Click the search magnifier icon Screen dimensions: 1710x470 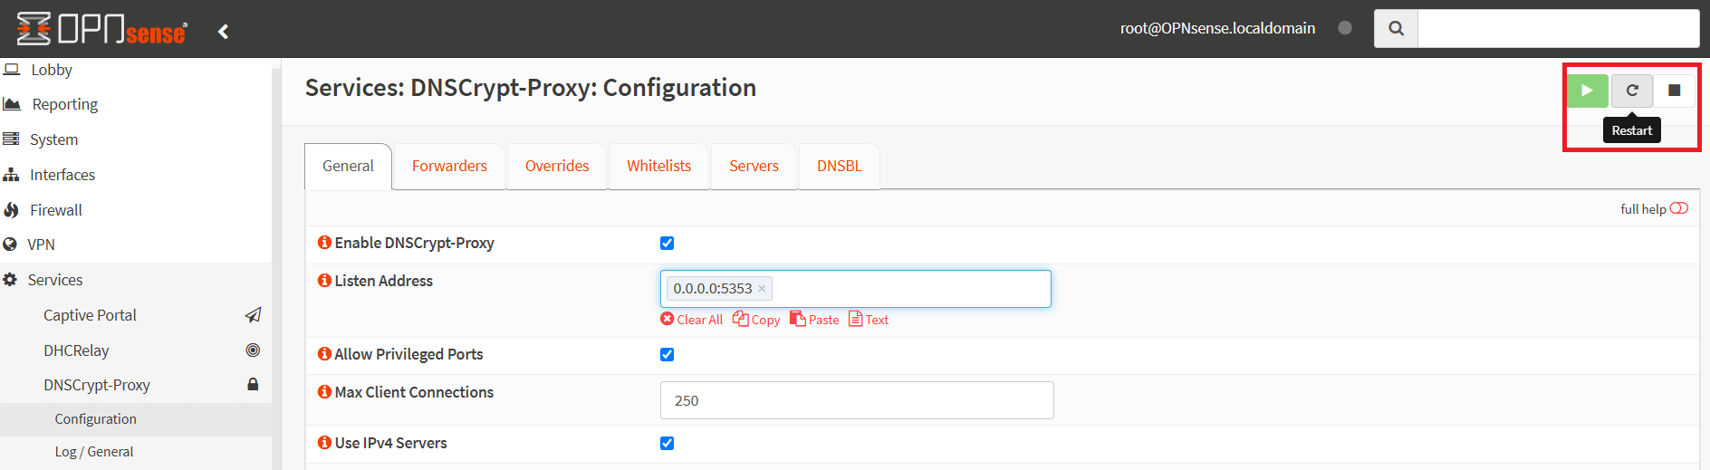click(x=1396, y=29)
